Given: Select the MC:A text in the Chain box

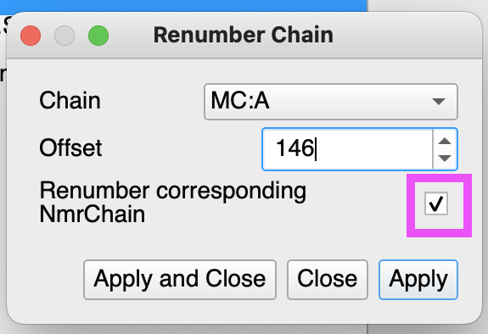Looking at the screenshot, I should [240, 101].
